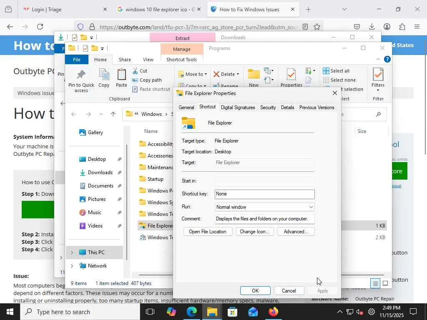Switch to the Security properties tab

268,107
